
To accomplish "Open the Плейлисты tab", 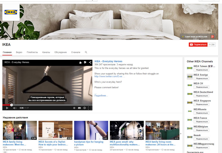I will coord(32,52).
